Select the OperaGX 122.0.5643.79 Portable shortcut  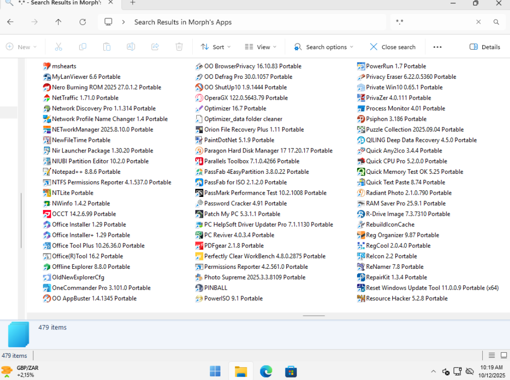click(x=246, y=98)
